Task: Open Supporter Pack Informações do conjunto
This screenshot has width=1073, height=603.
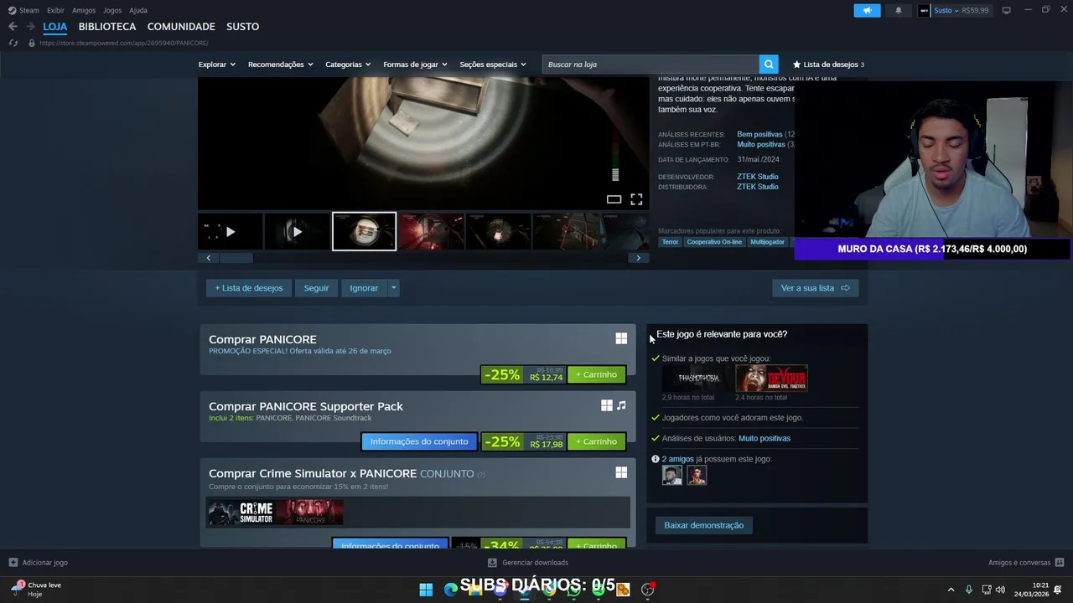Action: tap(419, 441)
